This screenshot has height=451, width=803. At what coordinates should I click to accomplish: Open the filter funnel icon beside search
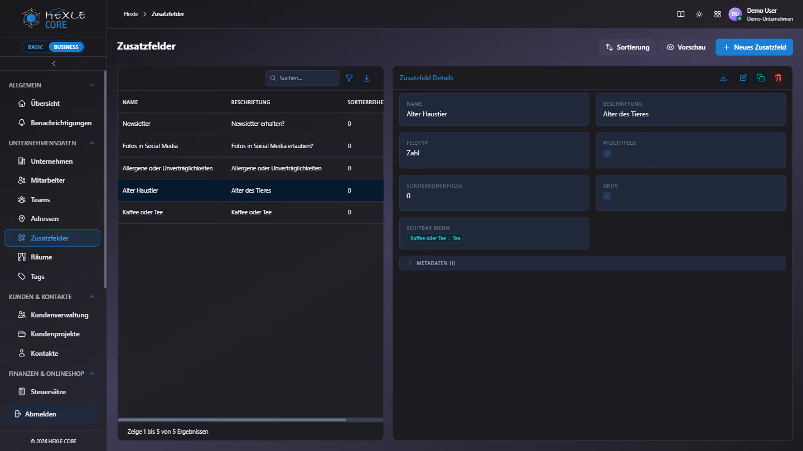click(x=349, y=78)
